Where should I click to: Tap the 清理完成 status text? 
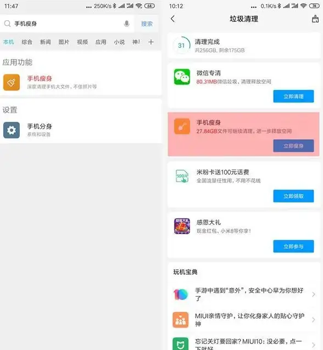[207, 42]
